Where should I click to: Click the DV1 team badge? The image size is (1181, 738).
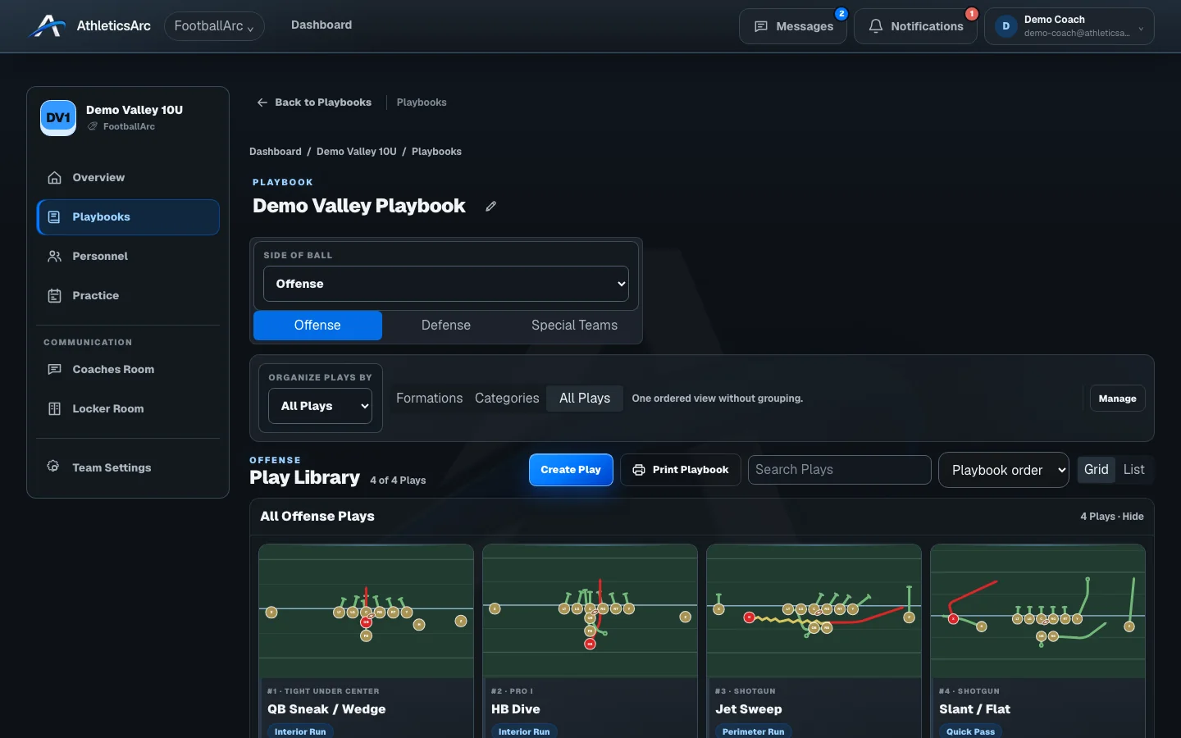(x=58, y=118)
